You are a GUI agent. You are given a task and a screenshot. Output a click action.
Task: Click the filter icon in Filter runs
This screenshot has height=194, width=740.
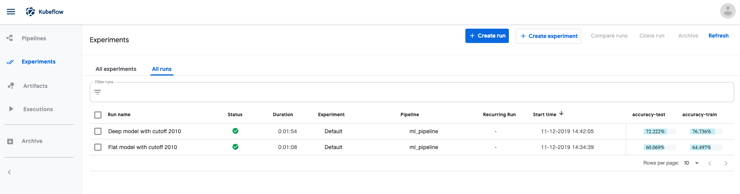pyautogui.click(x=98, y=92)
